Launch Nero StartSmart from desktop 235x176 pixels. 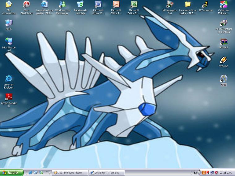point(27,7)
